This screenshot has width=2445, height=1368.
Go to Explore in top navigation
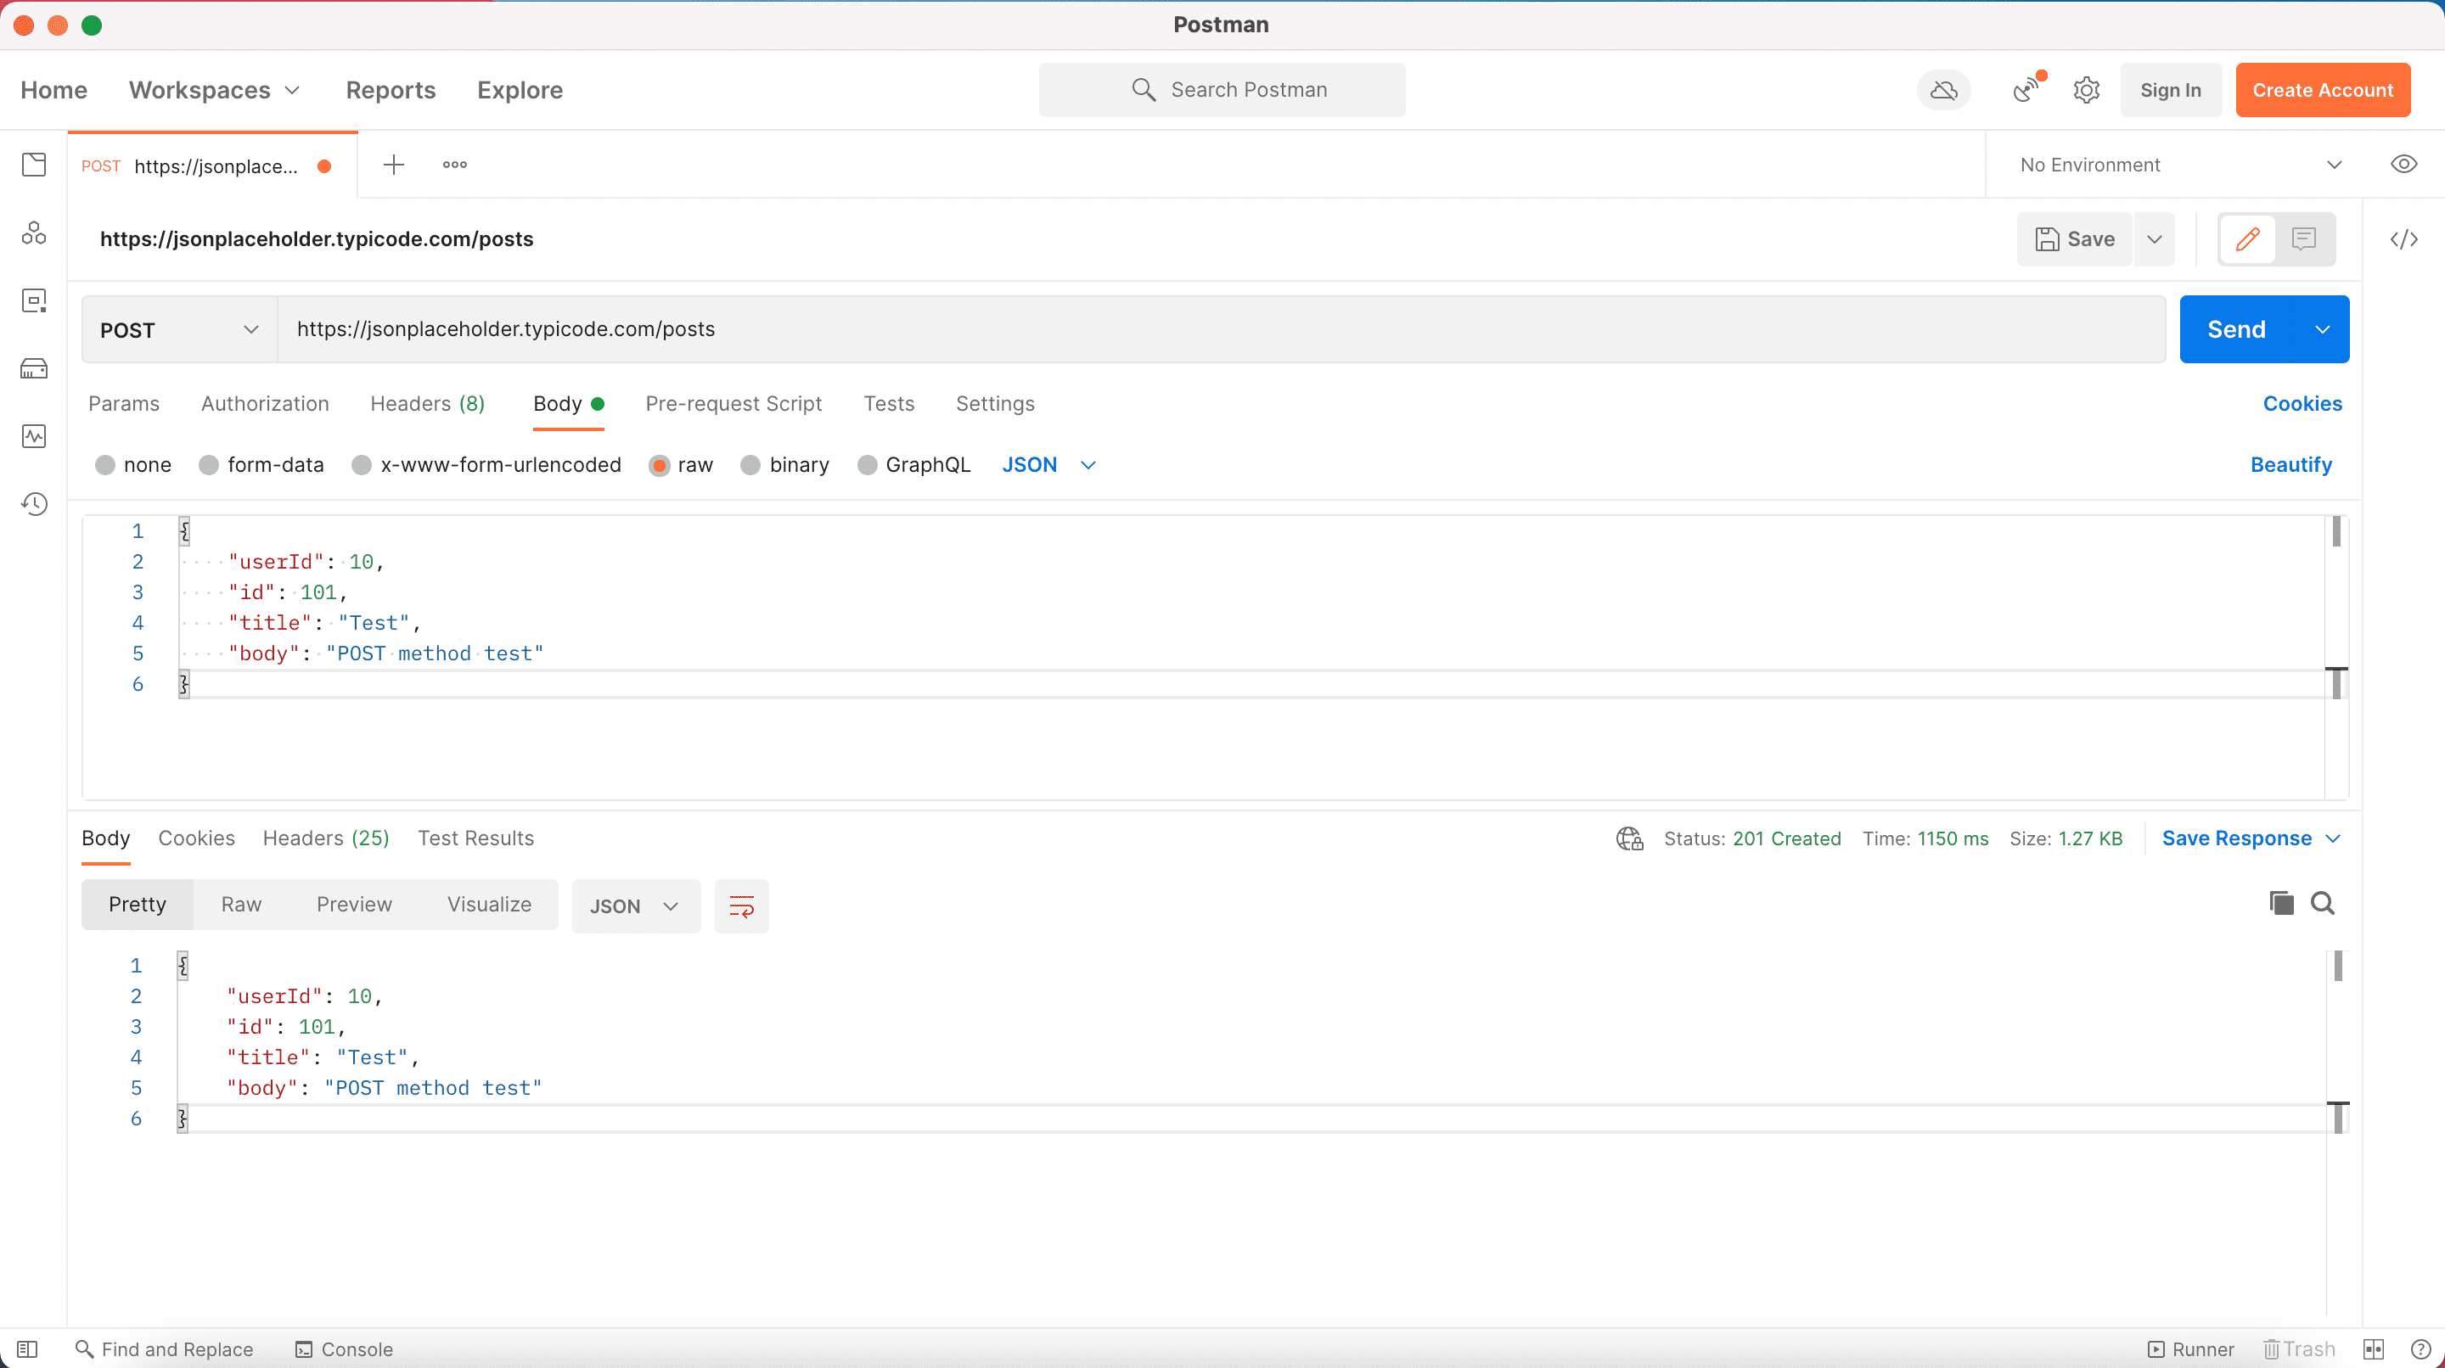pyautogui.click(x=520, y=90)
